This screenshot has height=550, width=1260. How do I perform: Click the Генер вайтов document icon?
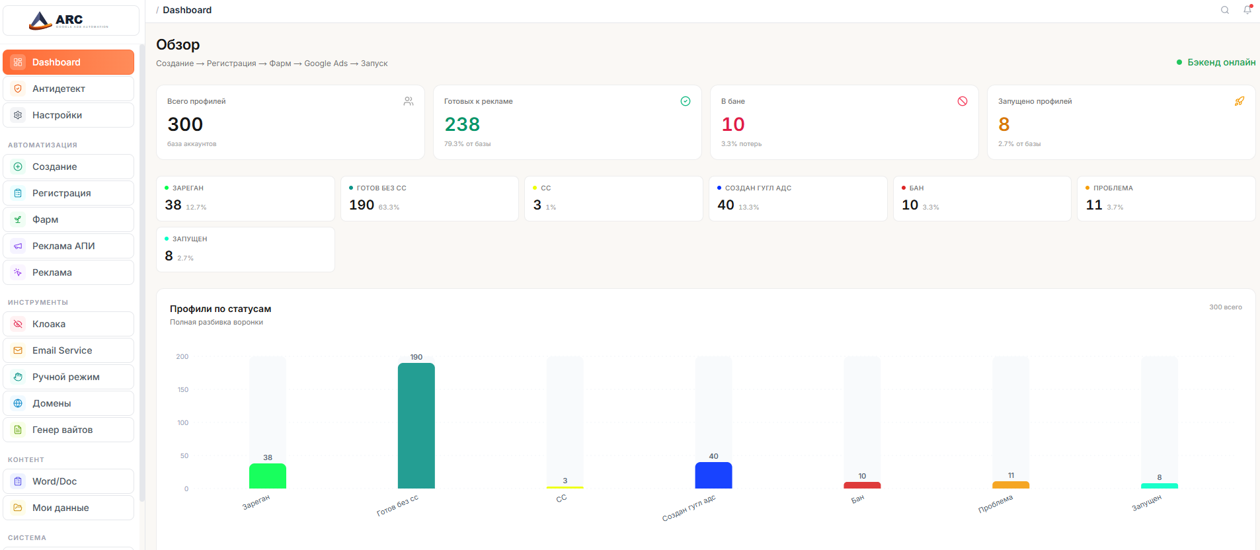pos(18,430)
